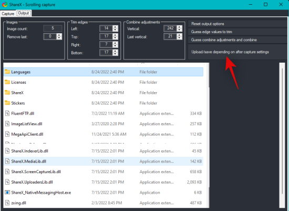The image size is (289, 211).
Task: Click the Licenses folder icon
Action: point(7,82)
